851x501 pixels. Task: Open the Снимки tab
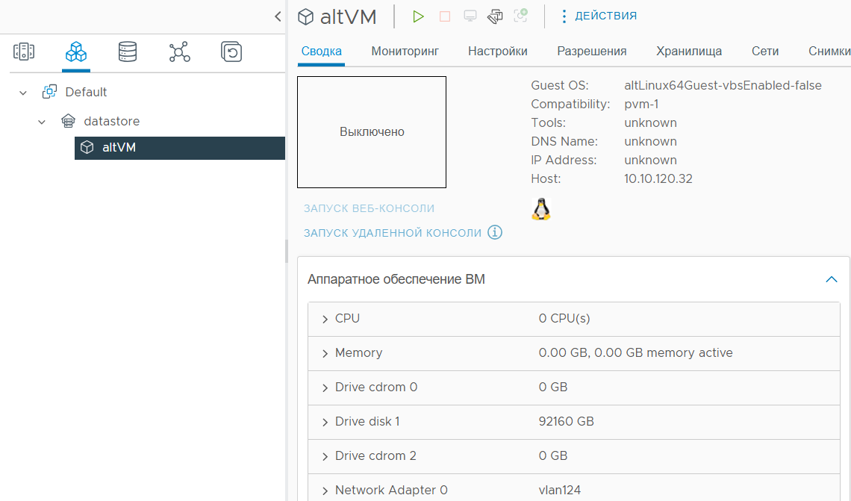[829, 51]
